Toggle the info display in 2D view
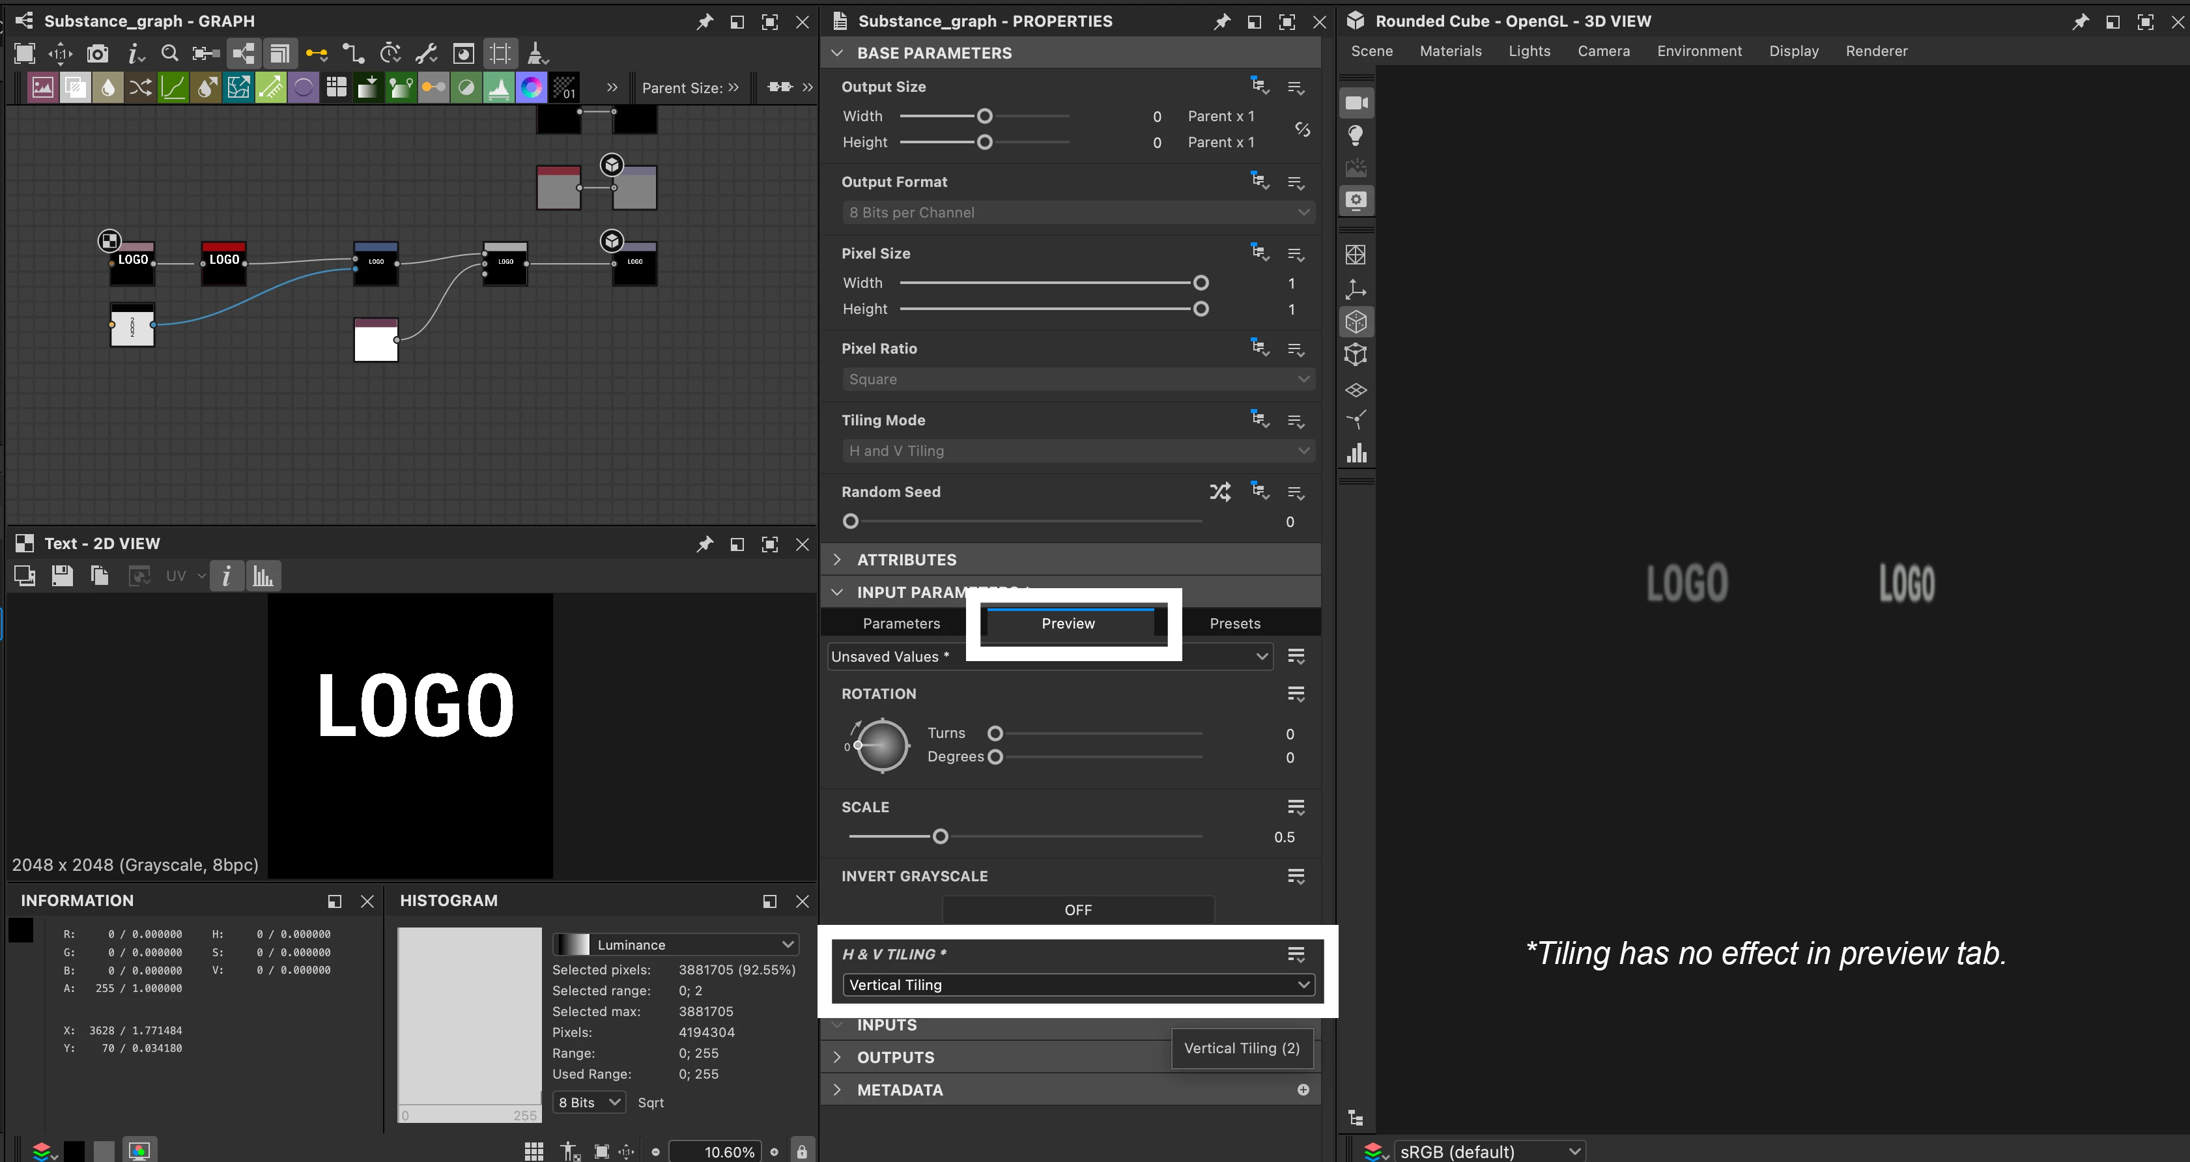2190x1162 pixels. coord(226,576)
